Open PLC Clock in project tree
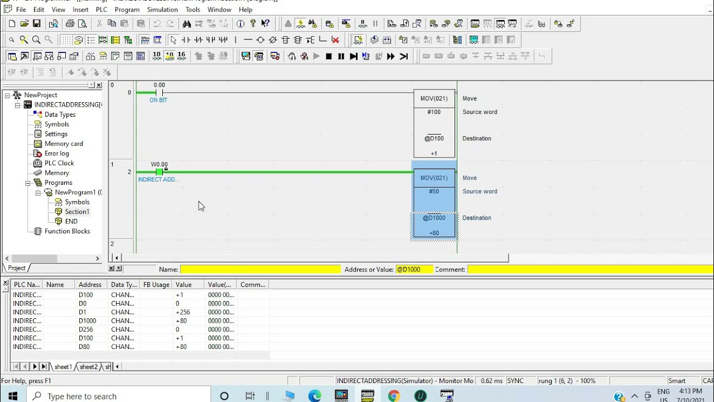 tap(59, 163)
